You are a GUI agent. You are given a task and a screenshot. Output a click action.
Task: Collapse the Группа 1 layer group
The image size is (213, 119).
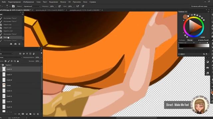pyautogui.click(x=1, y=65)
